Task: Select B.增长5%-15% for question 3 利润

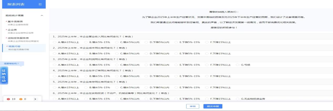Action: (85, 65)
